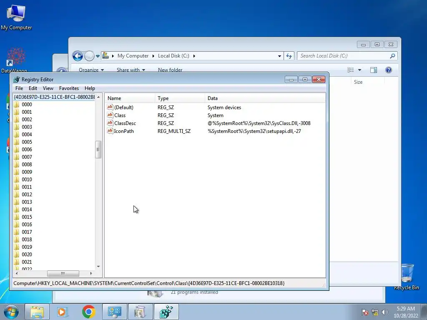The image size is (427, 320).
Task: Open the View menu in Registry Editor
Action: pos(48,88)
